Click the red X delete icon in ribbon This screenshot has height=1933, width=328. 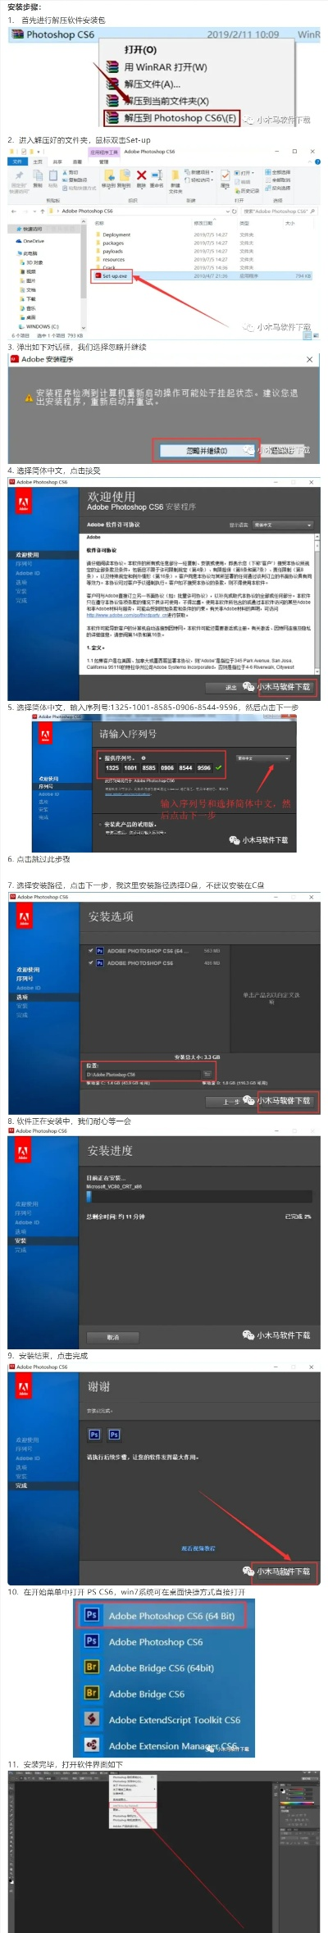click(141, 175)
